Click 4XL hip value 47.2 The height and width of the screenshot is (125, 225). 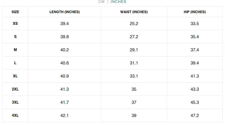point(195,116)
